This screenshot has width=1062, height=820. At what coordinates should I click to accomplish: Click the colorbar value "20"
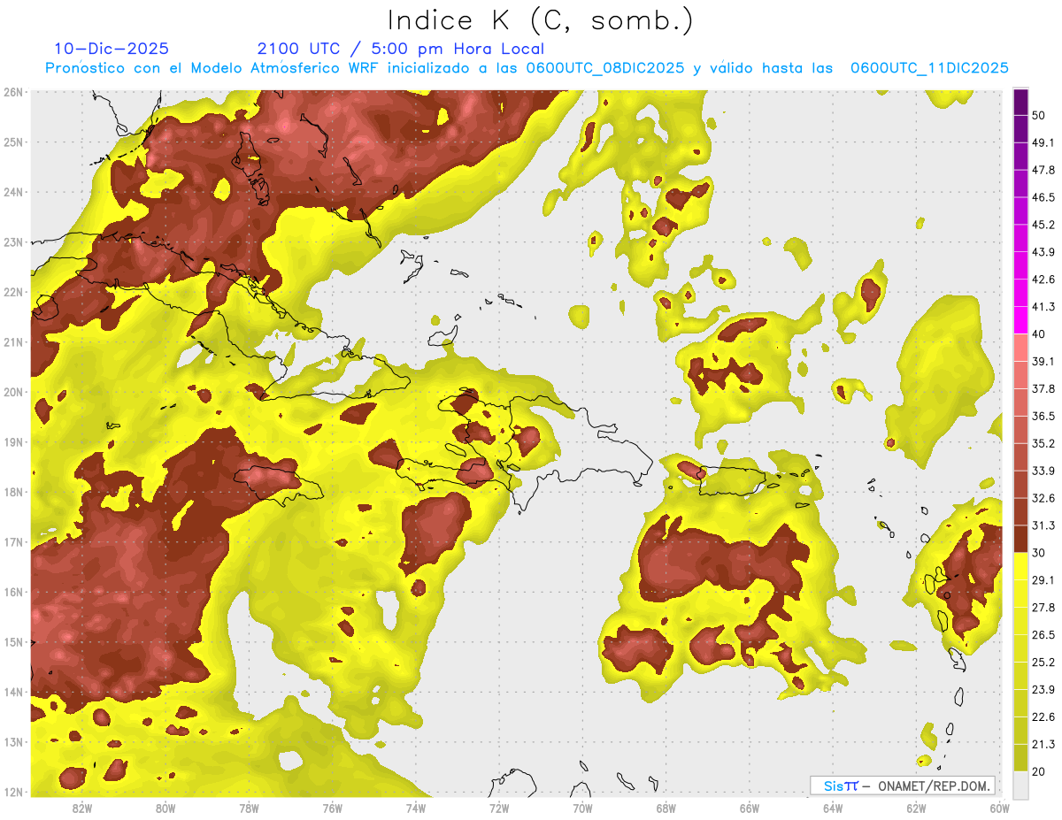[x=1039, y=771]
